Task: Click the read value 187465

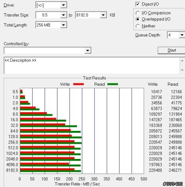Action: click(175, 120)
